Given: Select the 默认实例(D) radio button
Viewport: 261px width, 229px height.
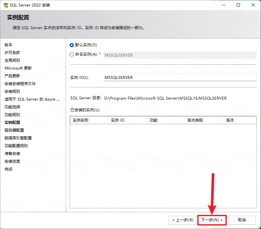Looking at the screenshot, I should tap(72, 45).
